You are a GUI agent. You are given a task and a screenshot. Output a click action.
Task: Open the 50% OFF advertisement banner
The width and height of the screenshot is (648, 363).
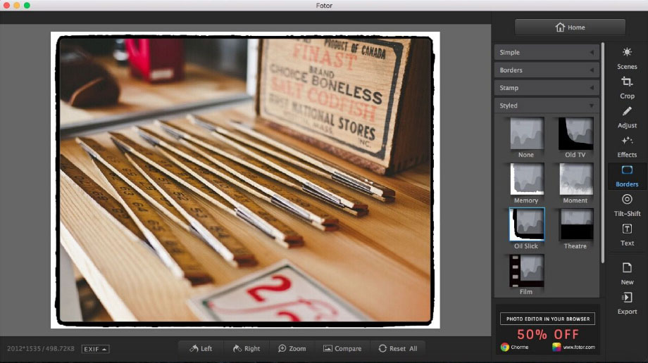click(x=547, y=329)
